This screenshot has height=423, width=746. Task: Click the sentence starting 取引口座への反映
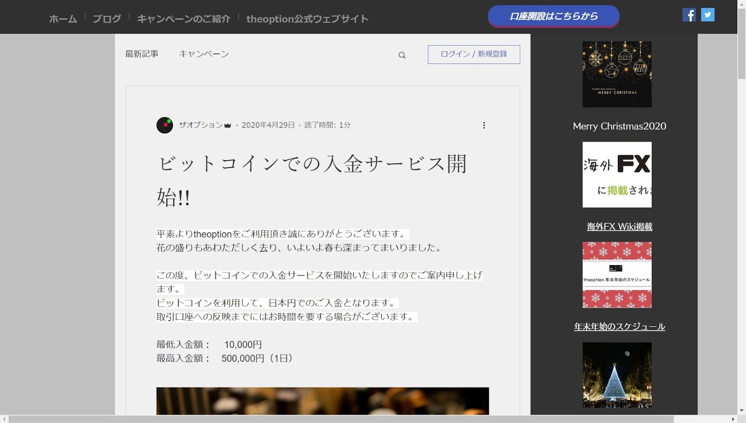pos(286,317)
